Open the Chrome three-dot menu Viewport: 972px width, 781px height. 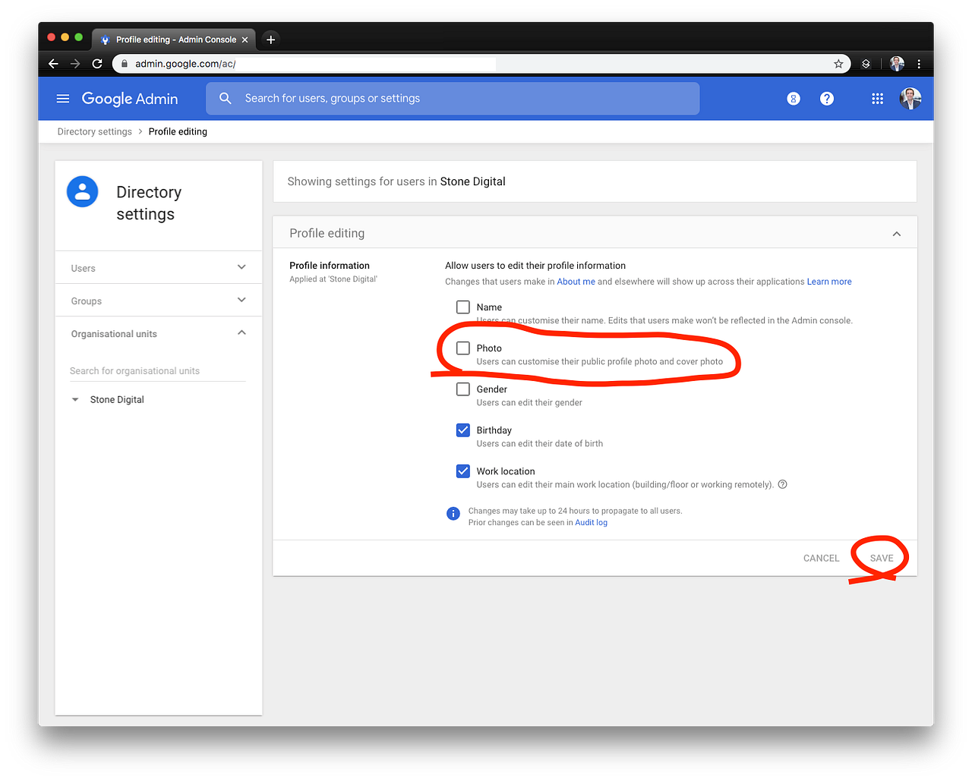click(x=920, y=64)
